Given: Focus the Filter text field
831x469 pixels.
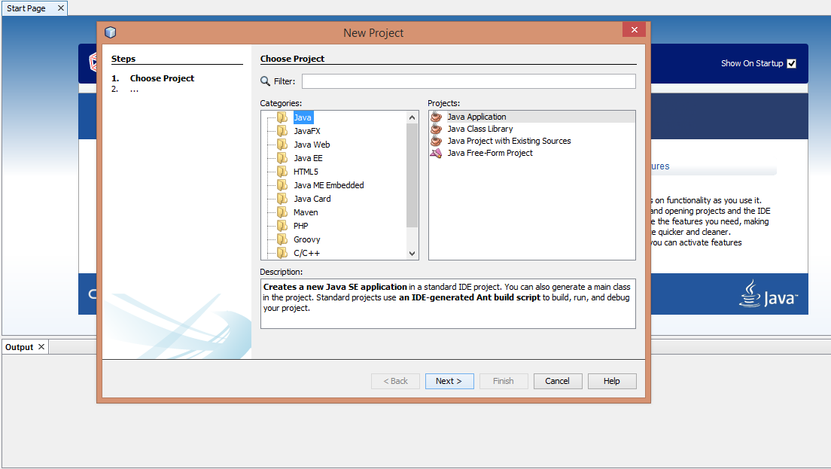Looking at the screenshot, I should pyautogui.click(x=468, y=81).
